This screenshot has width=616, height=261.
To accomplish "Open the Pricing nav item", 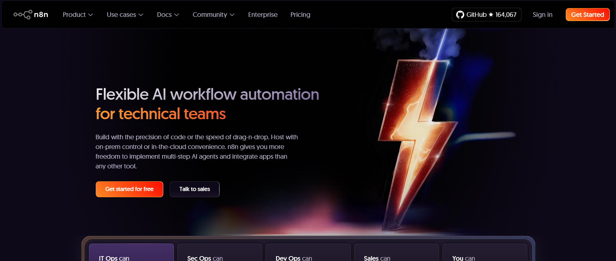I will (300, 15).
